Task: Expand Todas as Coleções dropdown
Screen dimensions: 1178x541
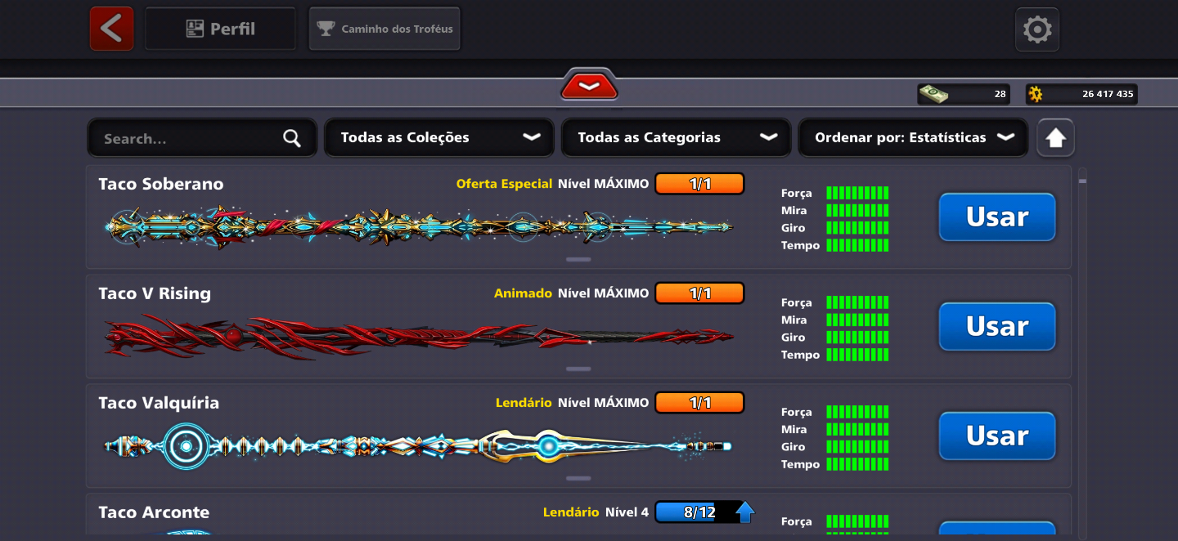Action: [x=439, y=137]
